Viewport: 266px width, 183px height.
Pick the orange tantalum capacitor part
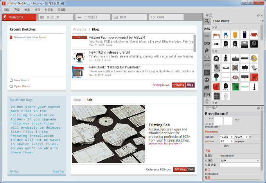click(x=235, y=35)
